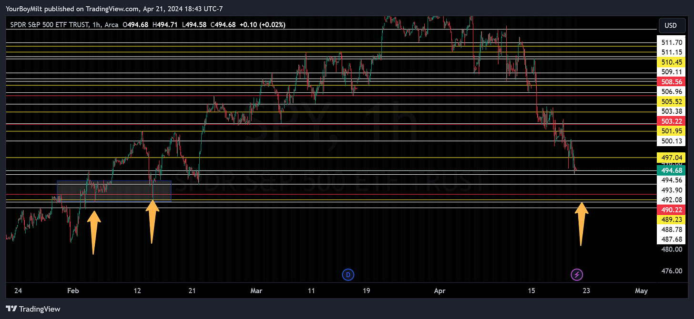Click the TradingView logo at bottom
Screen dimensions: 694x319
[x=33, y=309]
